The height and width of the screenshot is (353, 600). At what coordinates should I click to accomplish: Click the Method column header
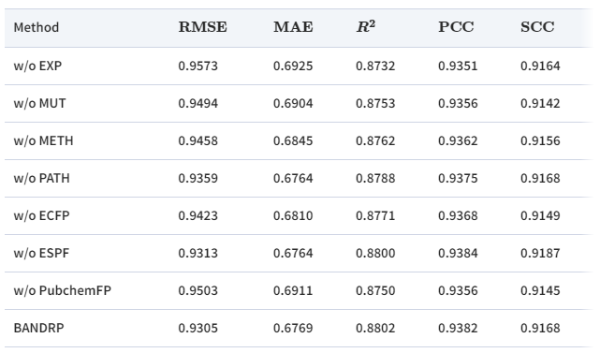pyautogui.click(x=37, y=27)
